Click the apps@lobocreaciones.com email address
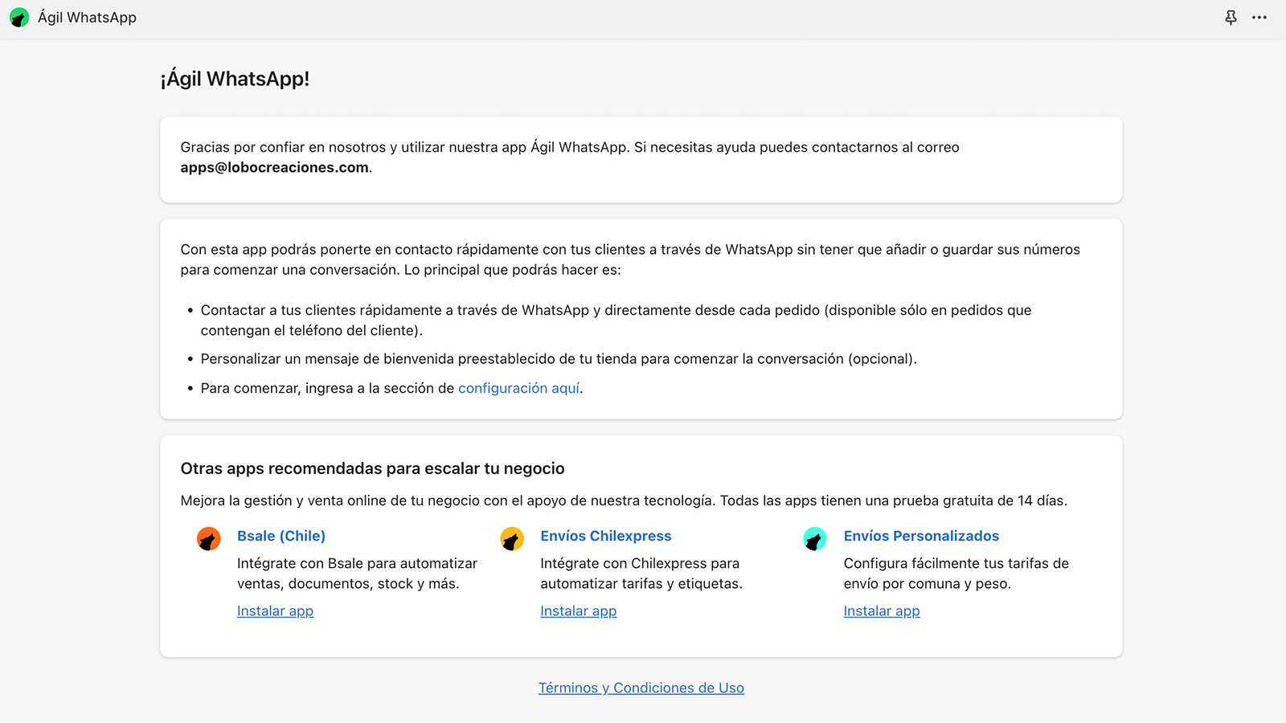The width and height of the screenshot is (1286, 723). tap(275, 167)
